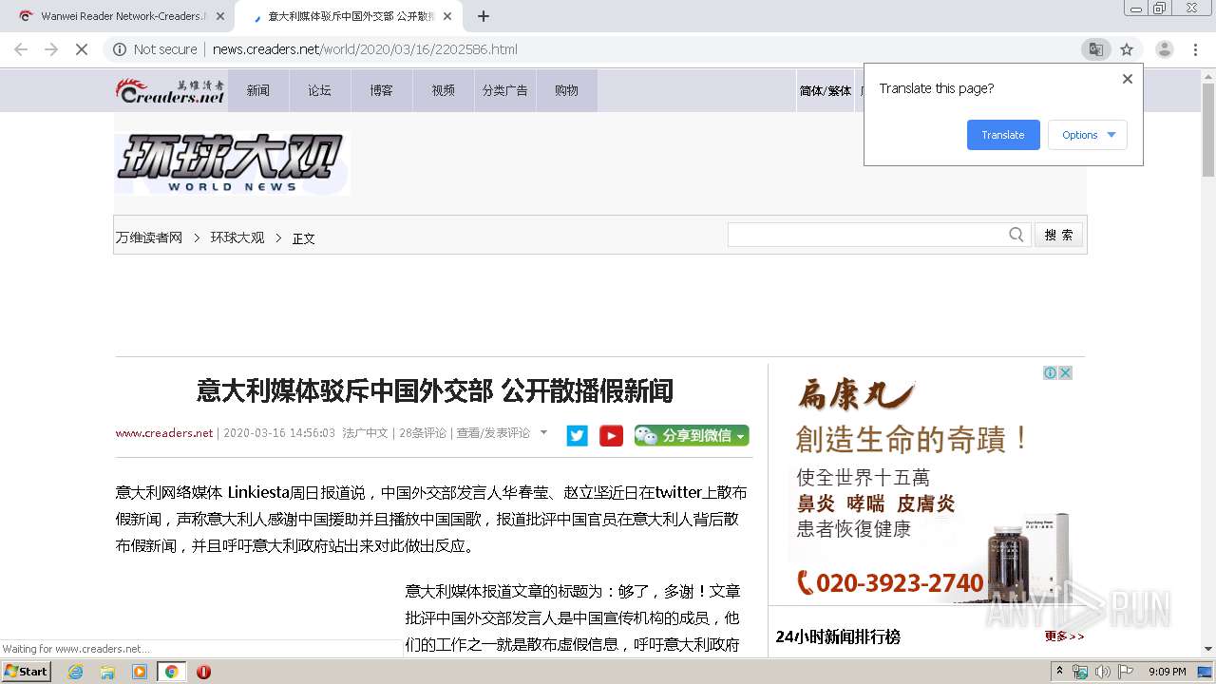Open a new tab with plus button
Image resolution: width=1216 pixels, height=684 pixels.
tap(484, 16)
